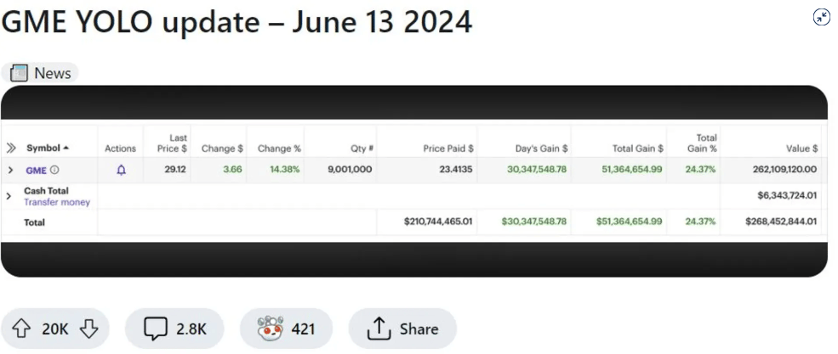The height and width of the screenshot is (354, 838).
Task: Give an award via Snoo icon
Action: [x=270, y=328]
